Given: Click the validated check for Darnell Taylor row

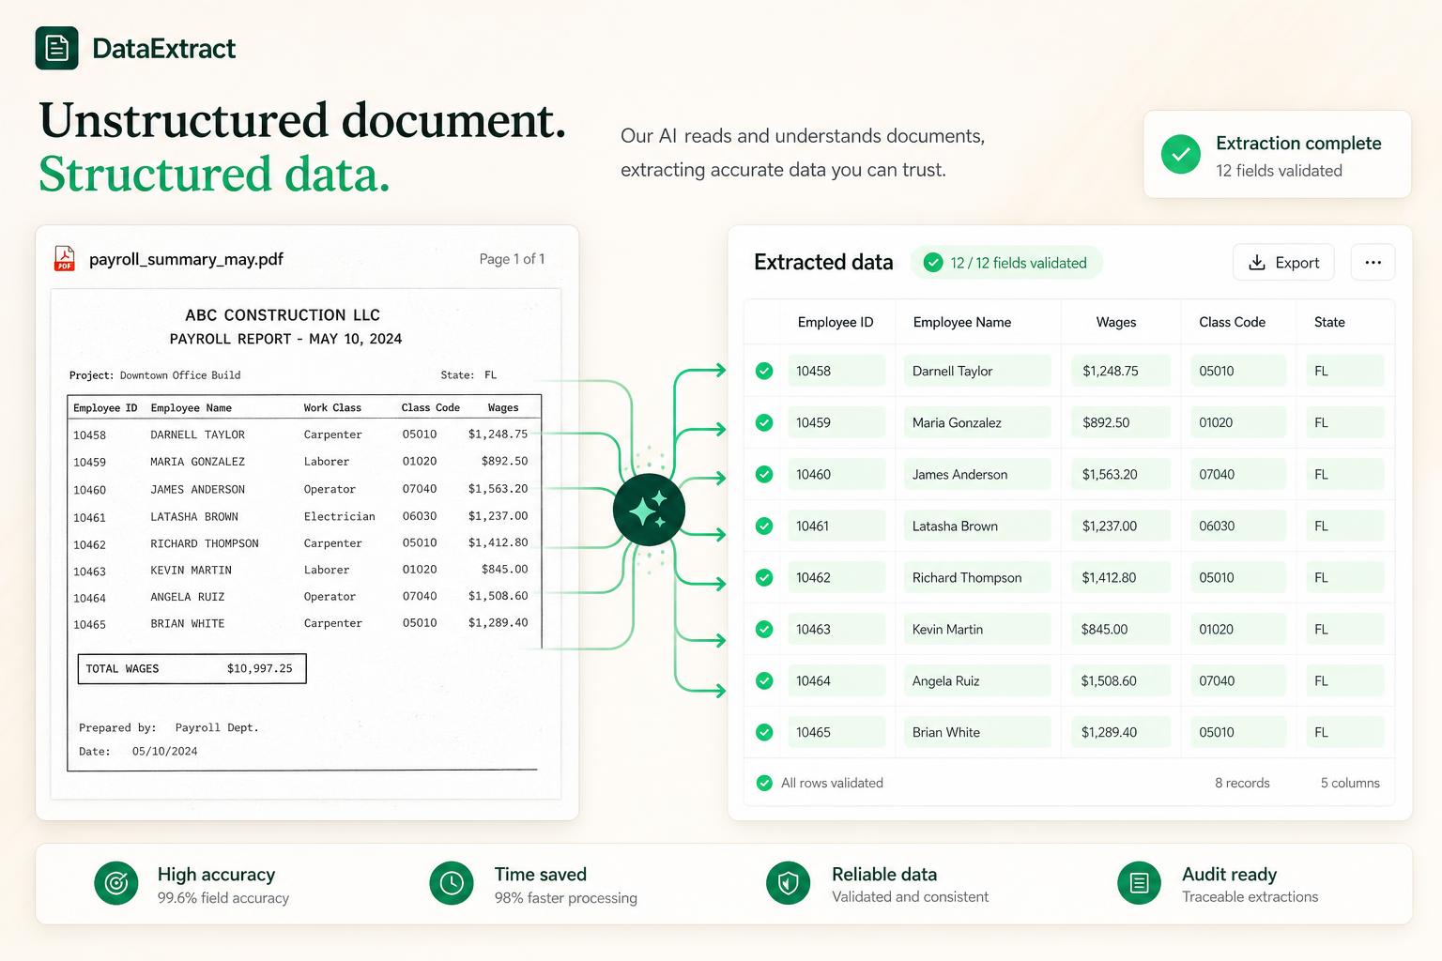Looking at the screenshot, I should (764, 371).
